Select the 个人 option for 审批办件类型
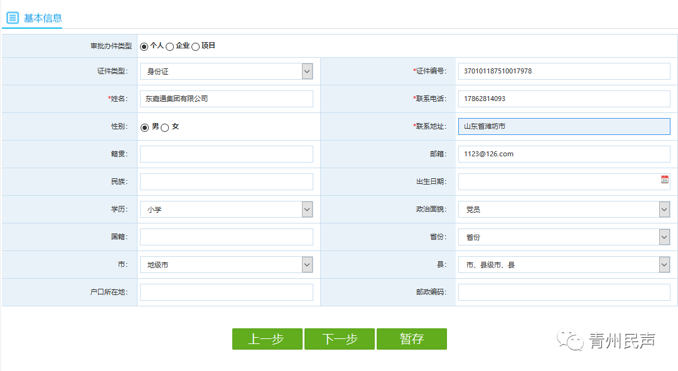 click(144, 45)
